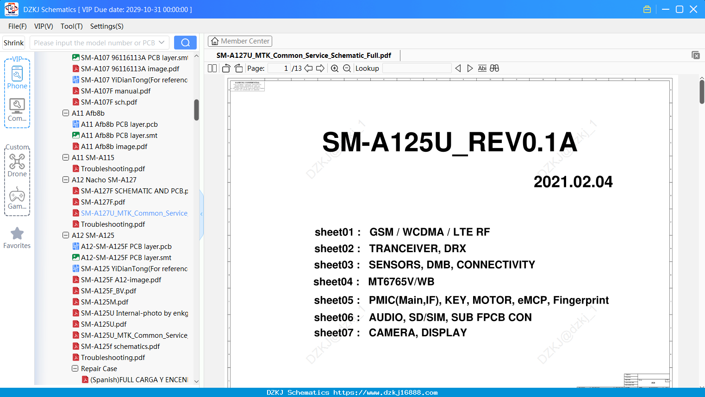This screenshot has height=397, width=705.
Task: Go to next page with right arrow
Action: tap(320, 68)
